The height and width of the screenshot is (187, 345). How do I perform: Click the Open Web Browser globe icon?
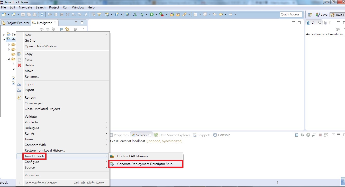click(x=127, y=14)
